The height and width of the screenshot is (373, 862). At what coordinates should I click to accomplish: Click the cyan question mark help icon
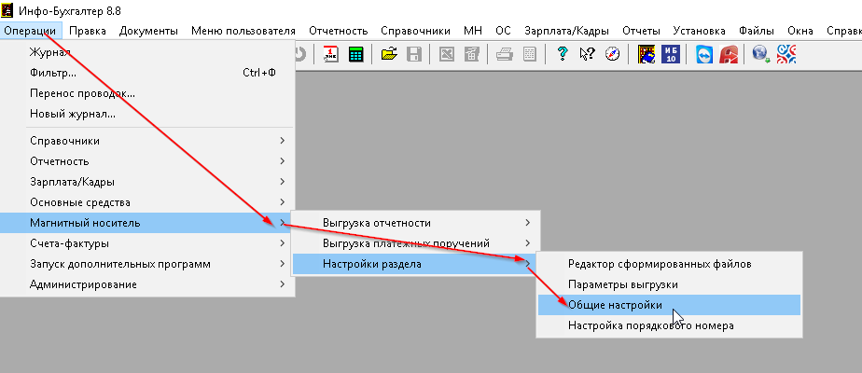(562, 54)
